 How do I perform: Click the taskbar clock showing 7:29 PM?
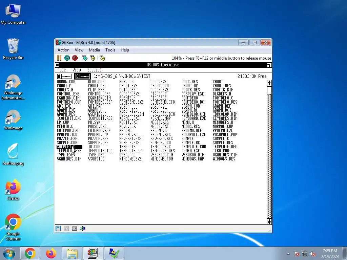pyautogui.click(x=330, y=253)
